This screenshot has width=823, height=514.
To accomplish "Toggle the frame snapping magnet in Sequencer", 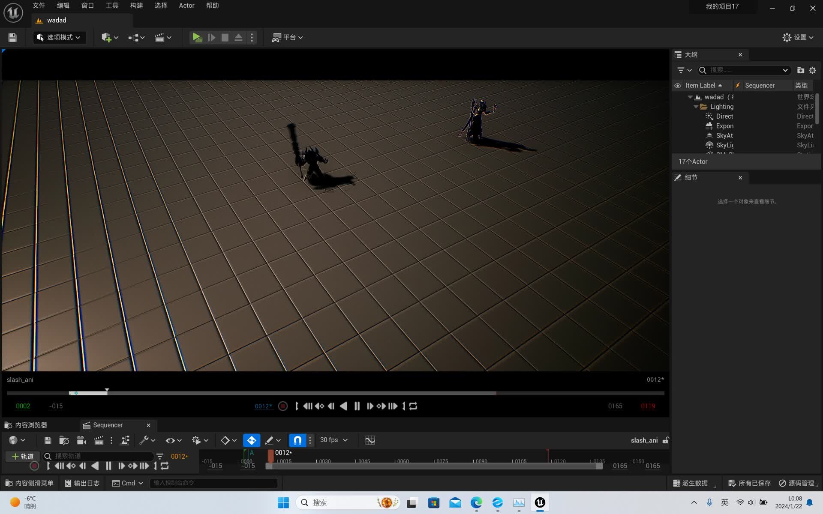I will pyautogui.click(x=297, y=440).
